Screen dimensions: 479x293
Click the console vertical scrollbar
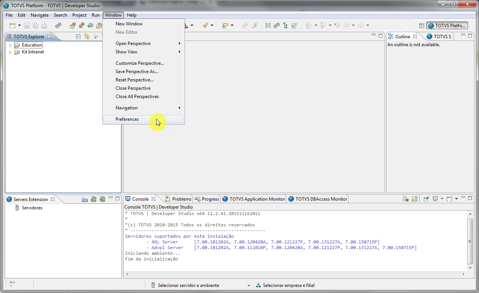[x=470, y=241]
